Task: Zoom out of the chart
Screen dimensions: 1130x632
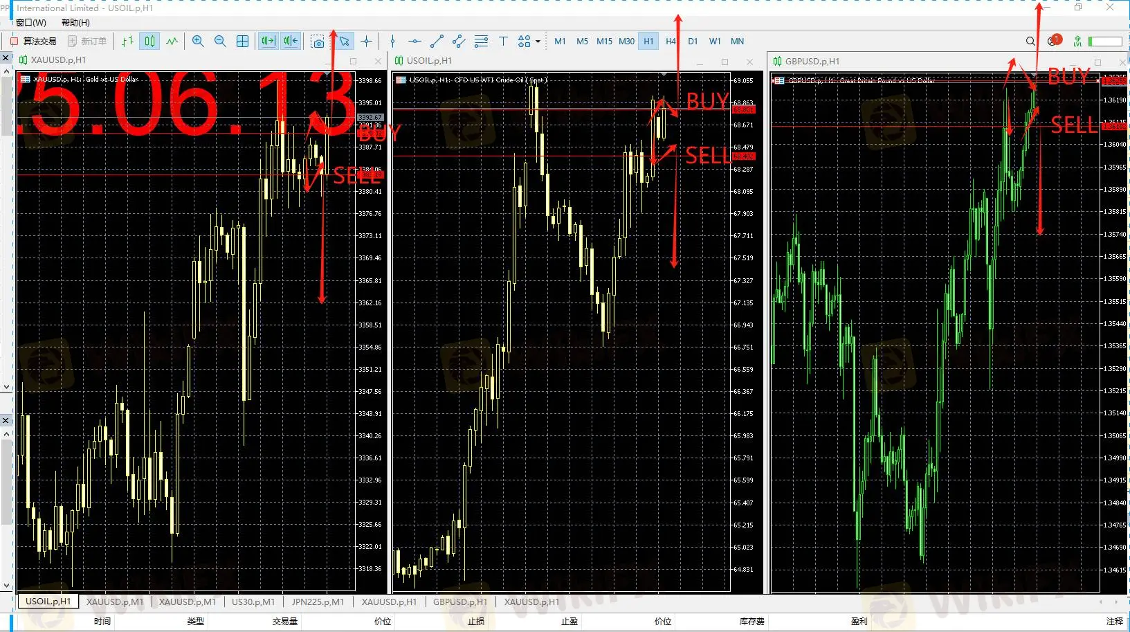Action: click(x=220, y=42)
